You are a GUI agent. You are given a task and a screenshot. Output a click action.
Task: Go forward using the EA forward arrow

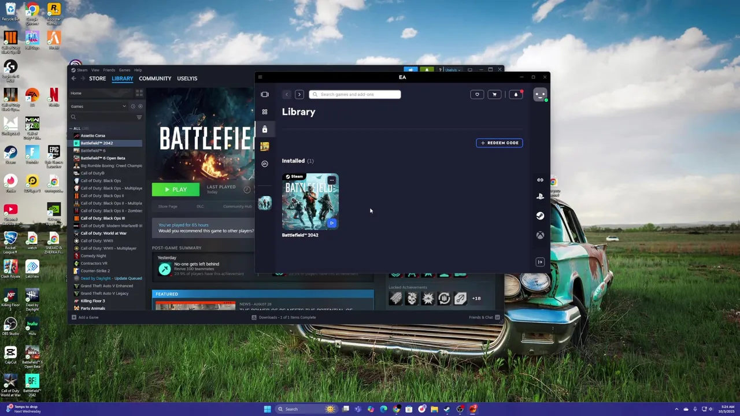299,94
